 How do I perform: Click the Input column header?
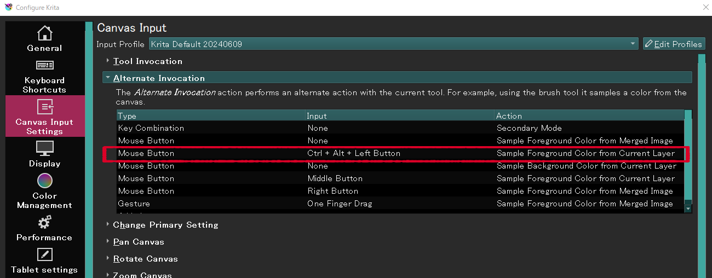click(400, 116)
